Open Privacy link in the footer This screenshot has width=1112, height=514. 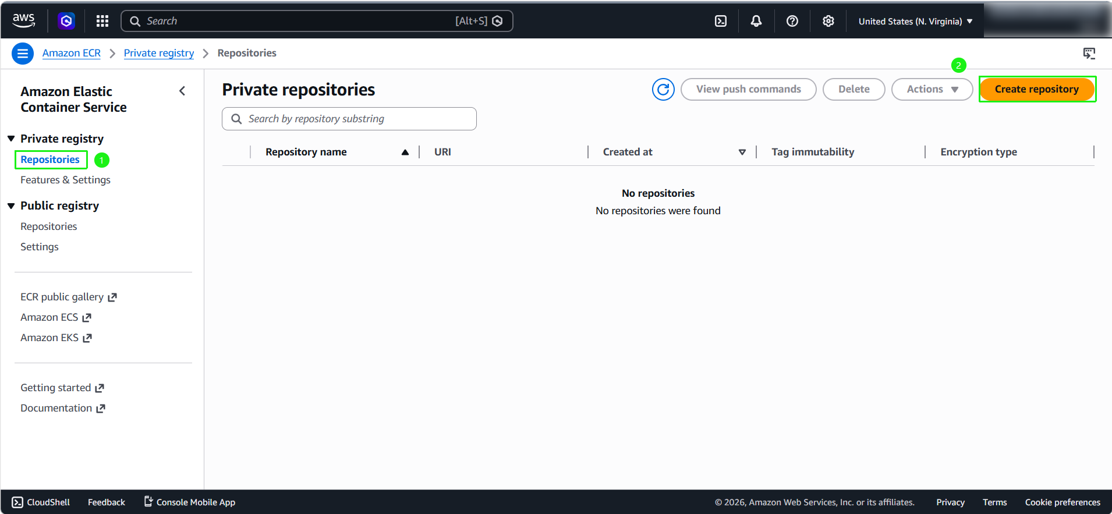click(951, 502)
